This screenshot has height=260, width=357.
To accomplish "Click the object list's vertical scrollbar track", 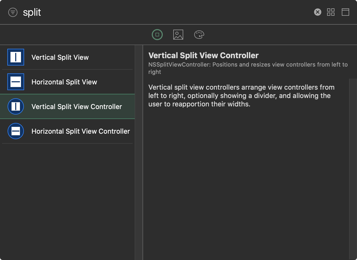I will (x=138, y=152).
